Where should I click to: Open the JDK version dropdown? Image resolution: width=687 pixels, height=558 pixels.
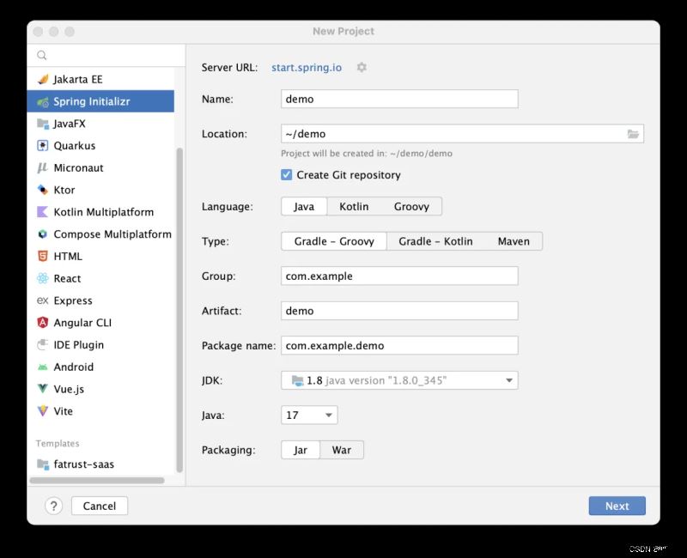pyautogui.click(x=399, y=380)
